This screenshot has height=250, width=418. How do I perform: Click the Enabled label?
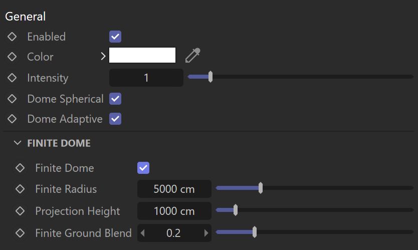(47, 37)
